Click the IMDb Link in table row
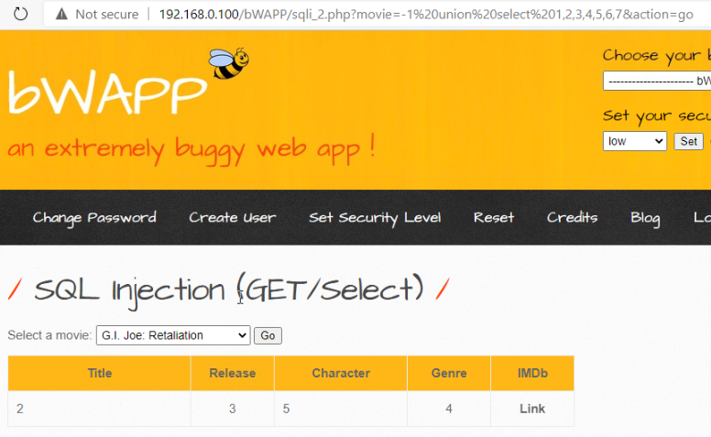 coord(532,409)
